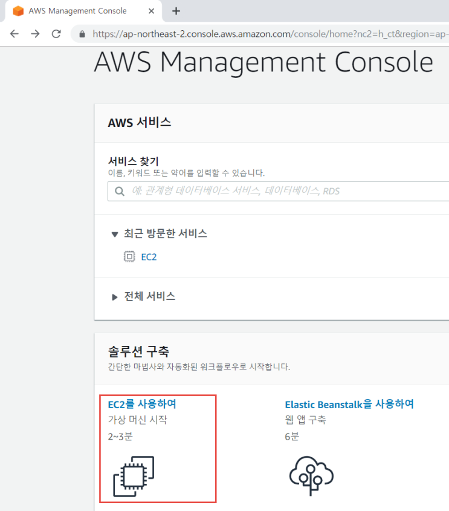Click the 6분 duration text
Screen dimensions: 449x511
coord(292,437)
